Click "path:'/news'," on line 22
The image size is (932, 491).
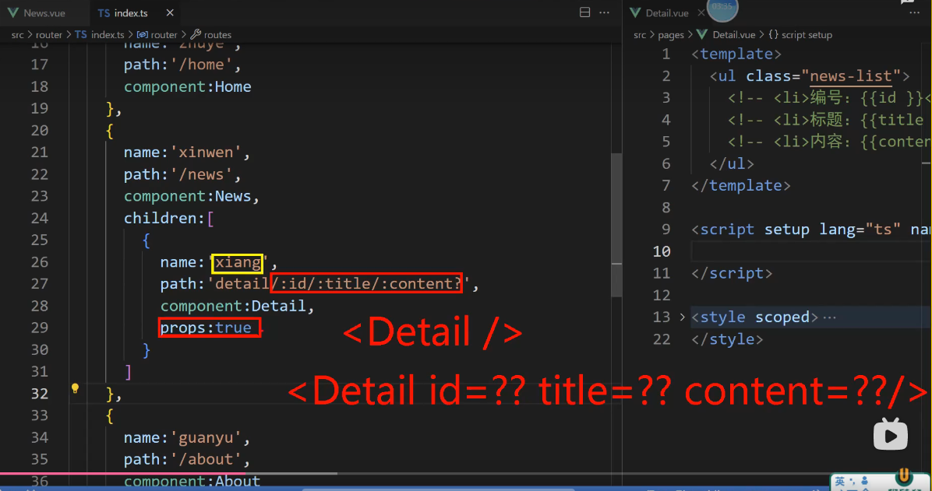coord(182,174)
